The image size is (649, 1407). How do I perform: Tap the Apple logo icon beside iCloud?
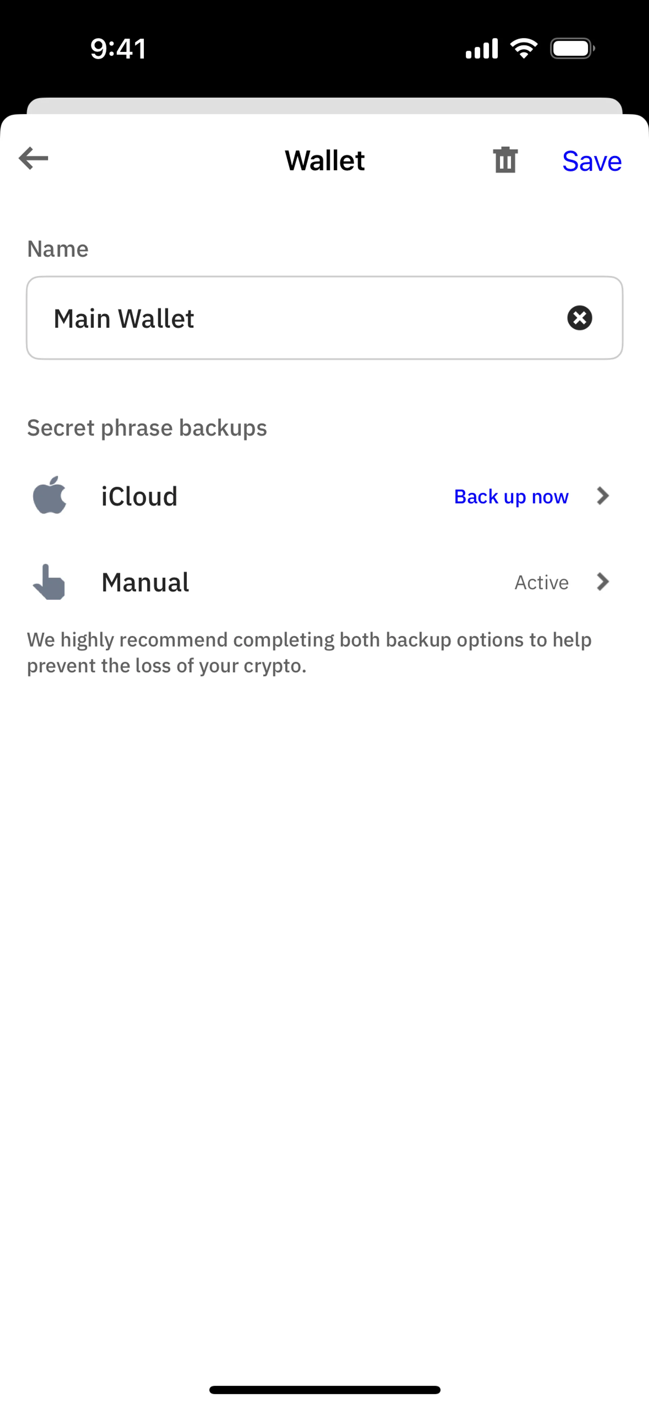(50, 495)
